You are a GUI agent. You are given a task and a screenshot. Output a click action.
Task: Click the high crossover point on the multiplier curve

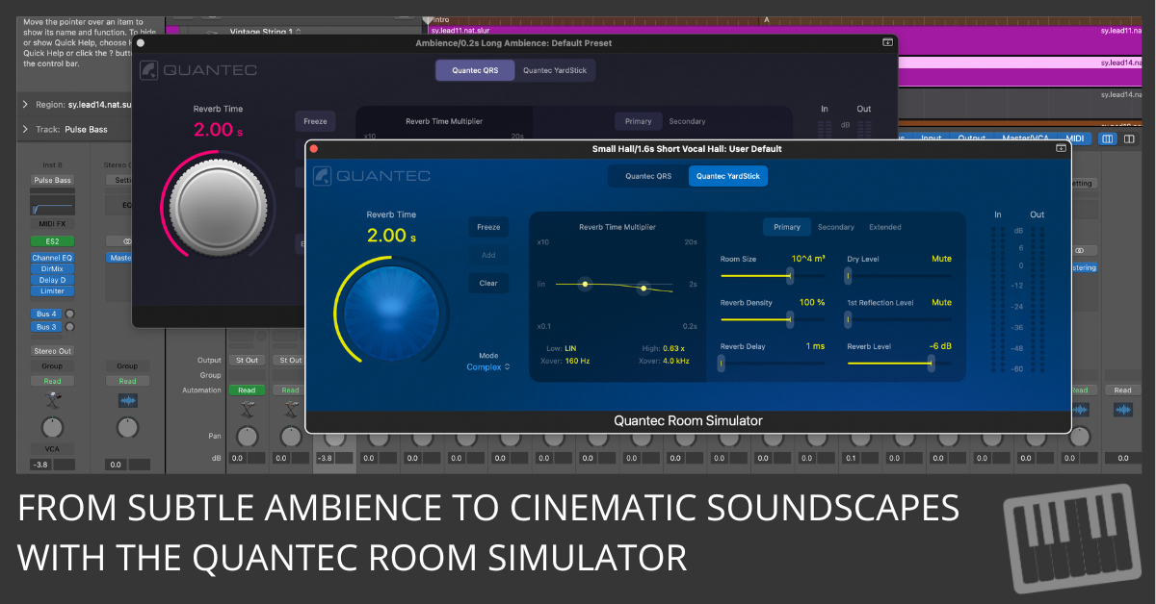coord(644,287)
